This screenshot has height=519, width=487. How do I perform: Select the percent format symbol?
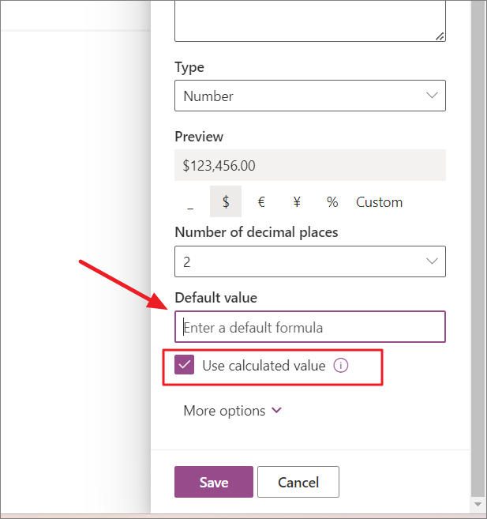pos(332,202)
